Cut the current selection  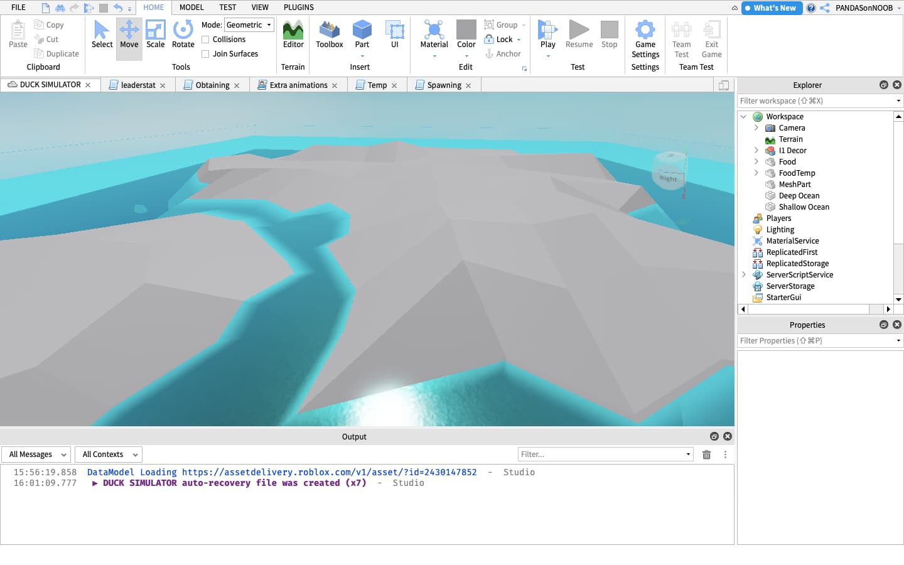46,40
